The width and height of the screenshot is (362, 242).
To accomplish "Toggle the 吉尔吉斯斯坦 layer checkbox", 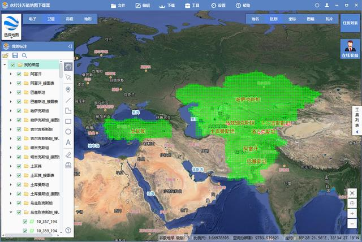I will 19,129.
